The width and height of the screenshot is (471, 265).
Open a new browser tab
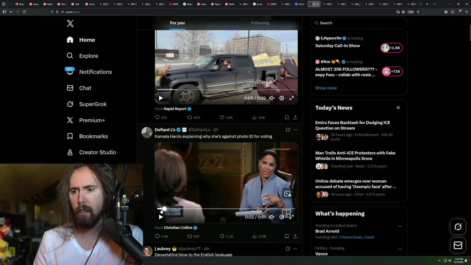pos(427,4)
